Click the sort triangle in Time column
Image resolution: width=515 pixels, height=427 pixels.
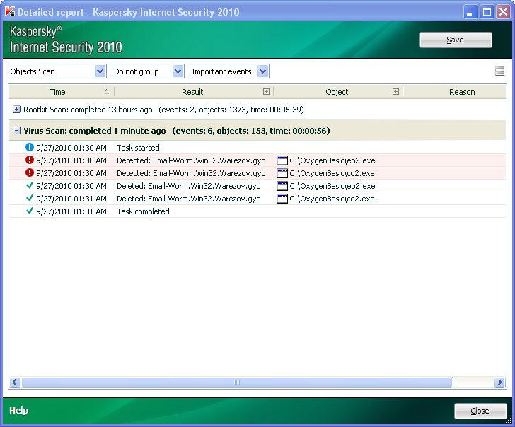click(106, 92)
